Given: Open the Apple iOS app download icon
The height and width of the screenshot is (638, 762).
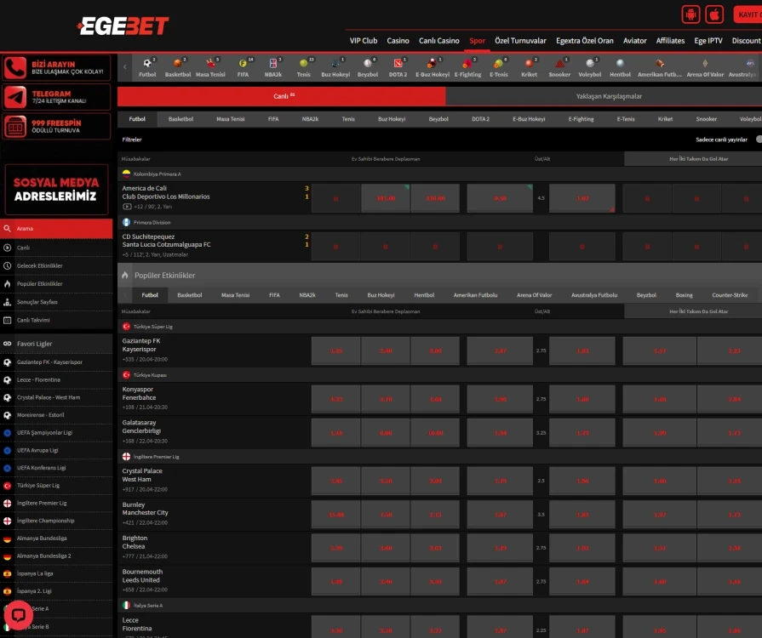Looking at the screenshot, I should [714, 14].
